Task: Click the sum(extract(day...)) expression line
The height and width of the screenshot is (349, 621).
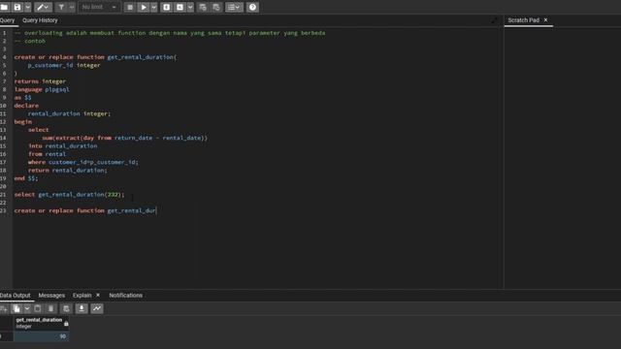Action: pyautogui.click(x=125, y=138)
